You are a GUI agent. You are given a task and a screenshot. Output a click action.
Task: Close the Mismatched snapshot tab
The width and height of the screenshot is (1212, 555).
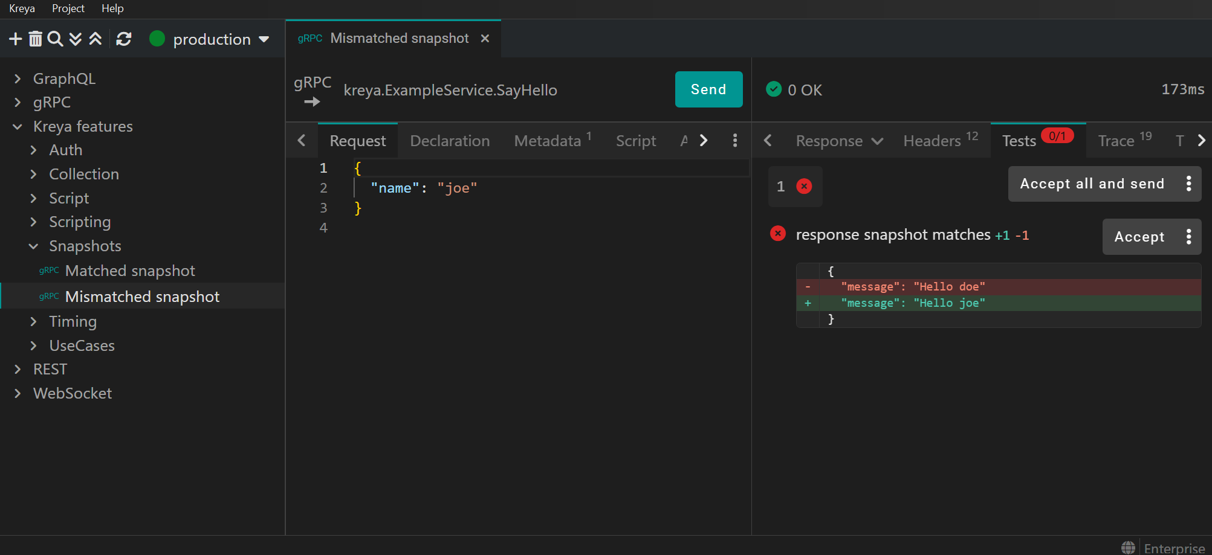[485, 39]
